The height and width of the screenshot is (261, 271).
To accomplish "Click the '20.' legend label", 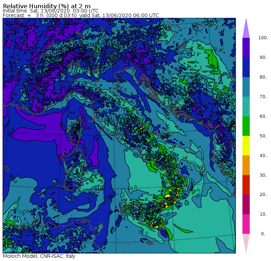I will point(263,195).
